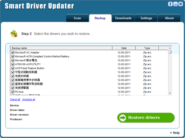Open the About tab

tap(169, 18)
